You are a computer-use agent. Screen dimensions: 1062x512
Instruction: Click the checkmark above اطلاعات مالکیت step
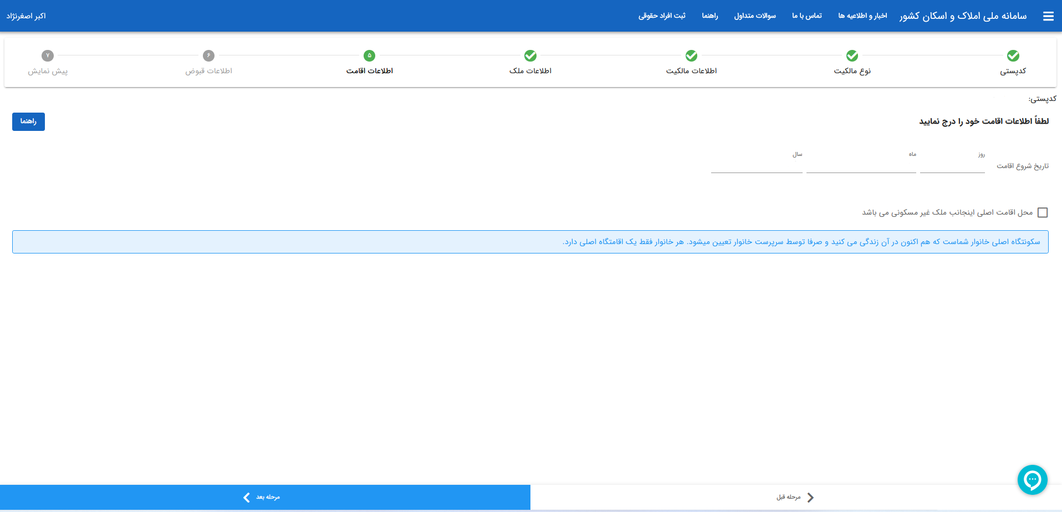691,55
